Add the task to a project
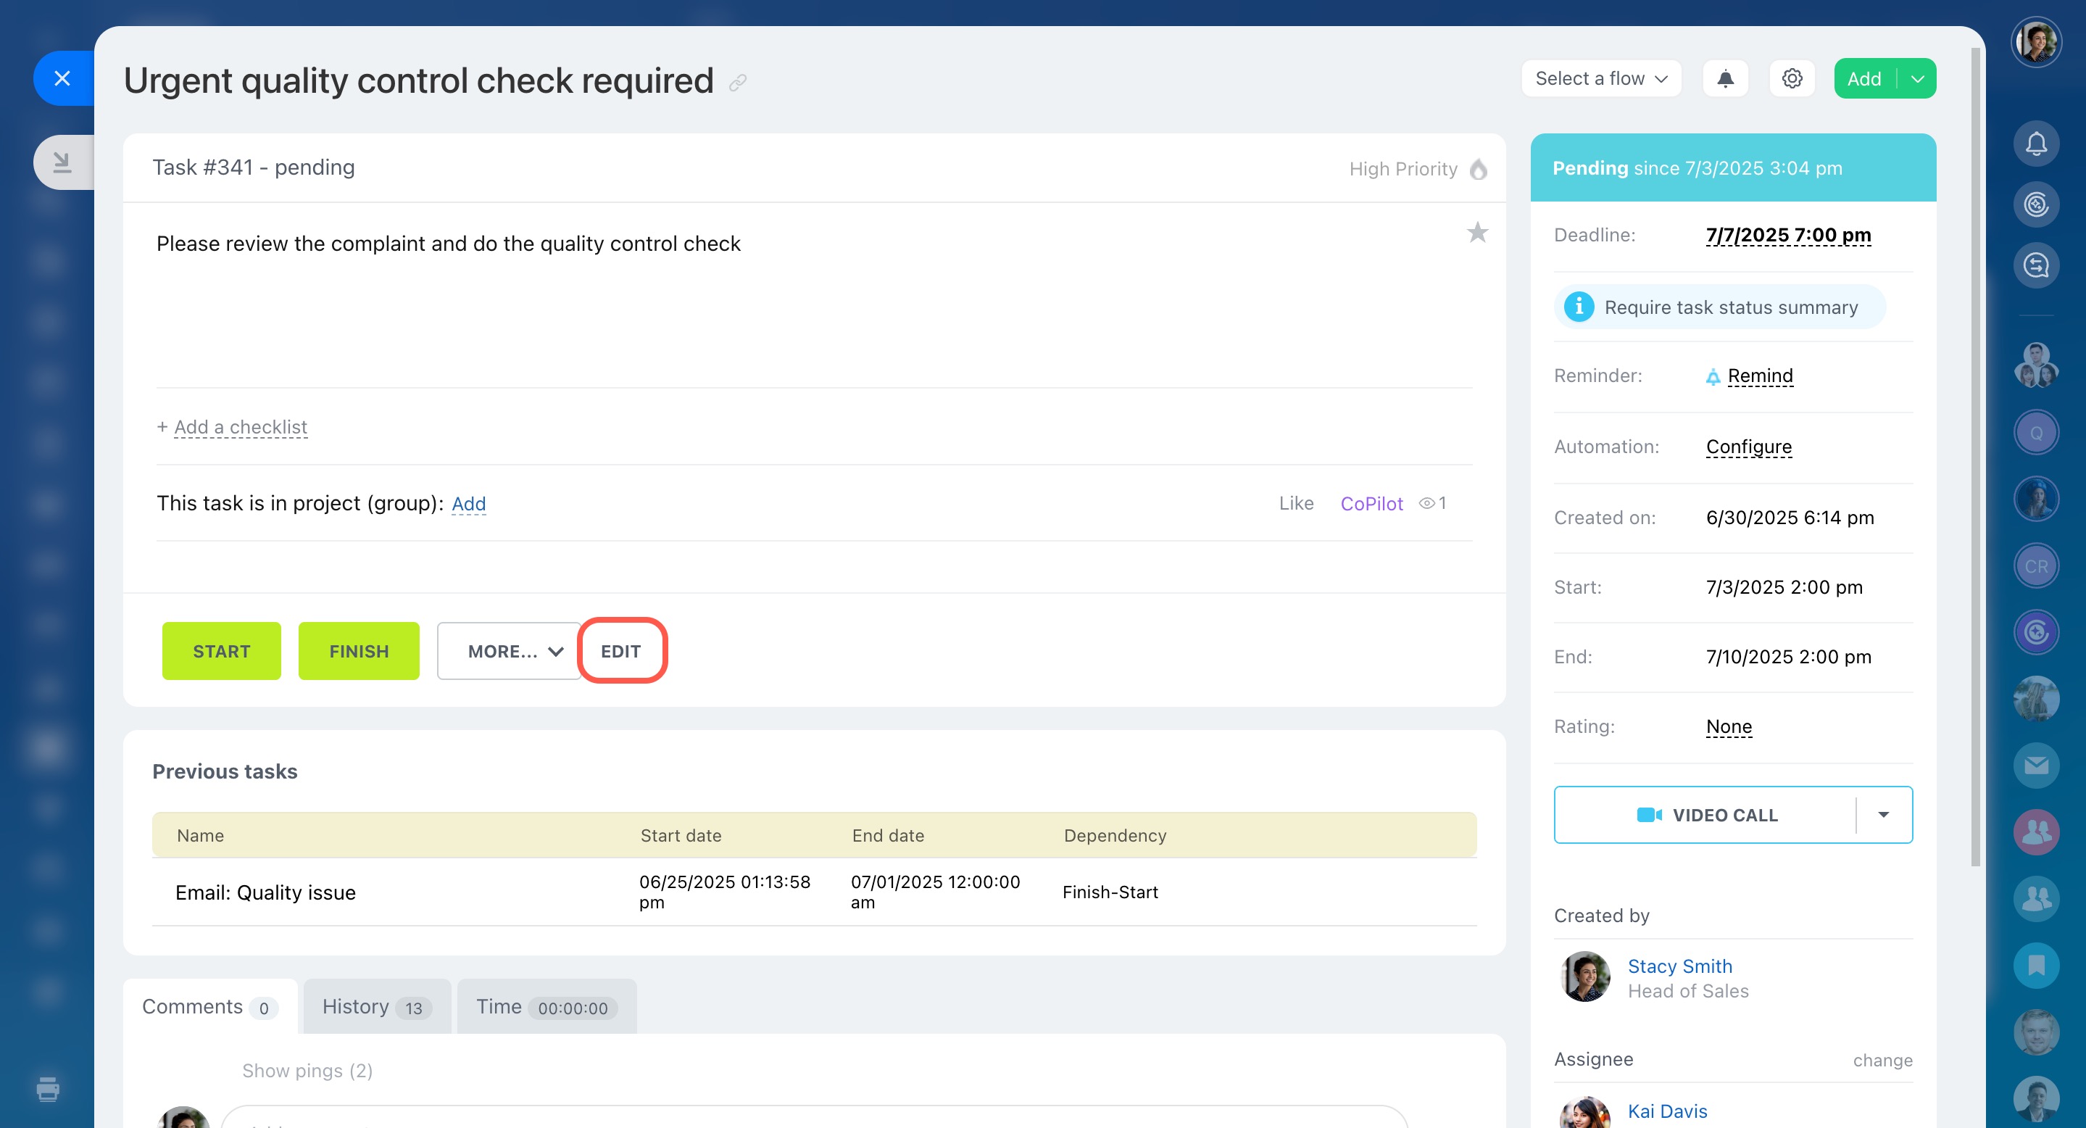2086x1128 pixels. point(468,503)
